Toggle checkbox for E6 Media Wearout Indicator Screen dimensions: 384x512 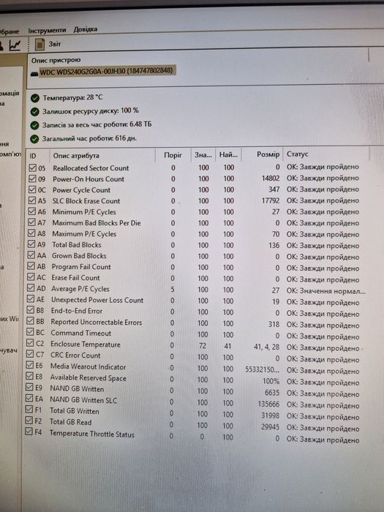pyautogui.click(x=30, y=366)
